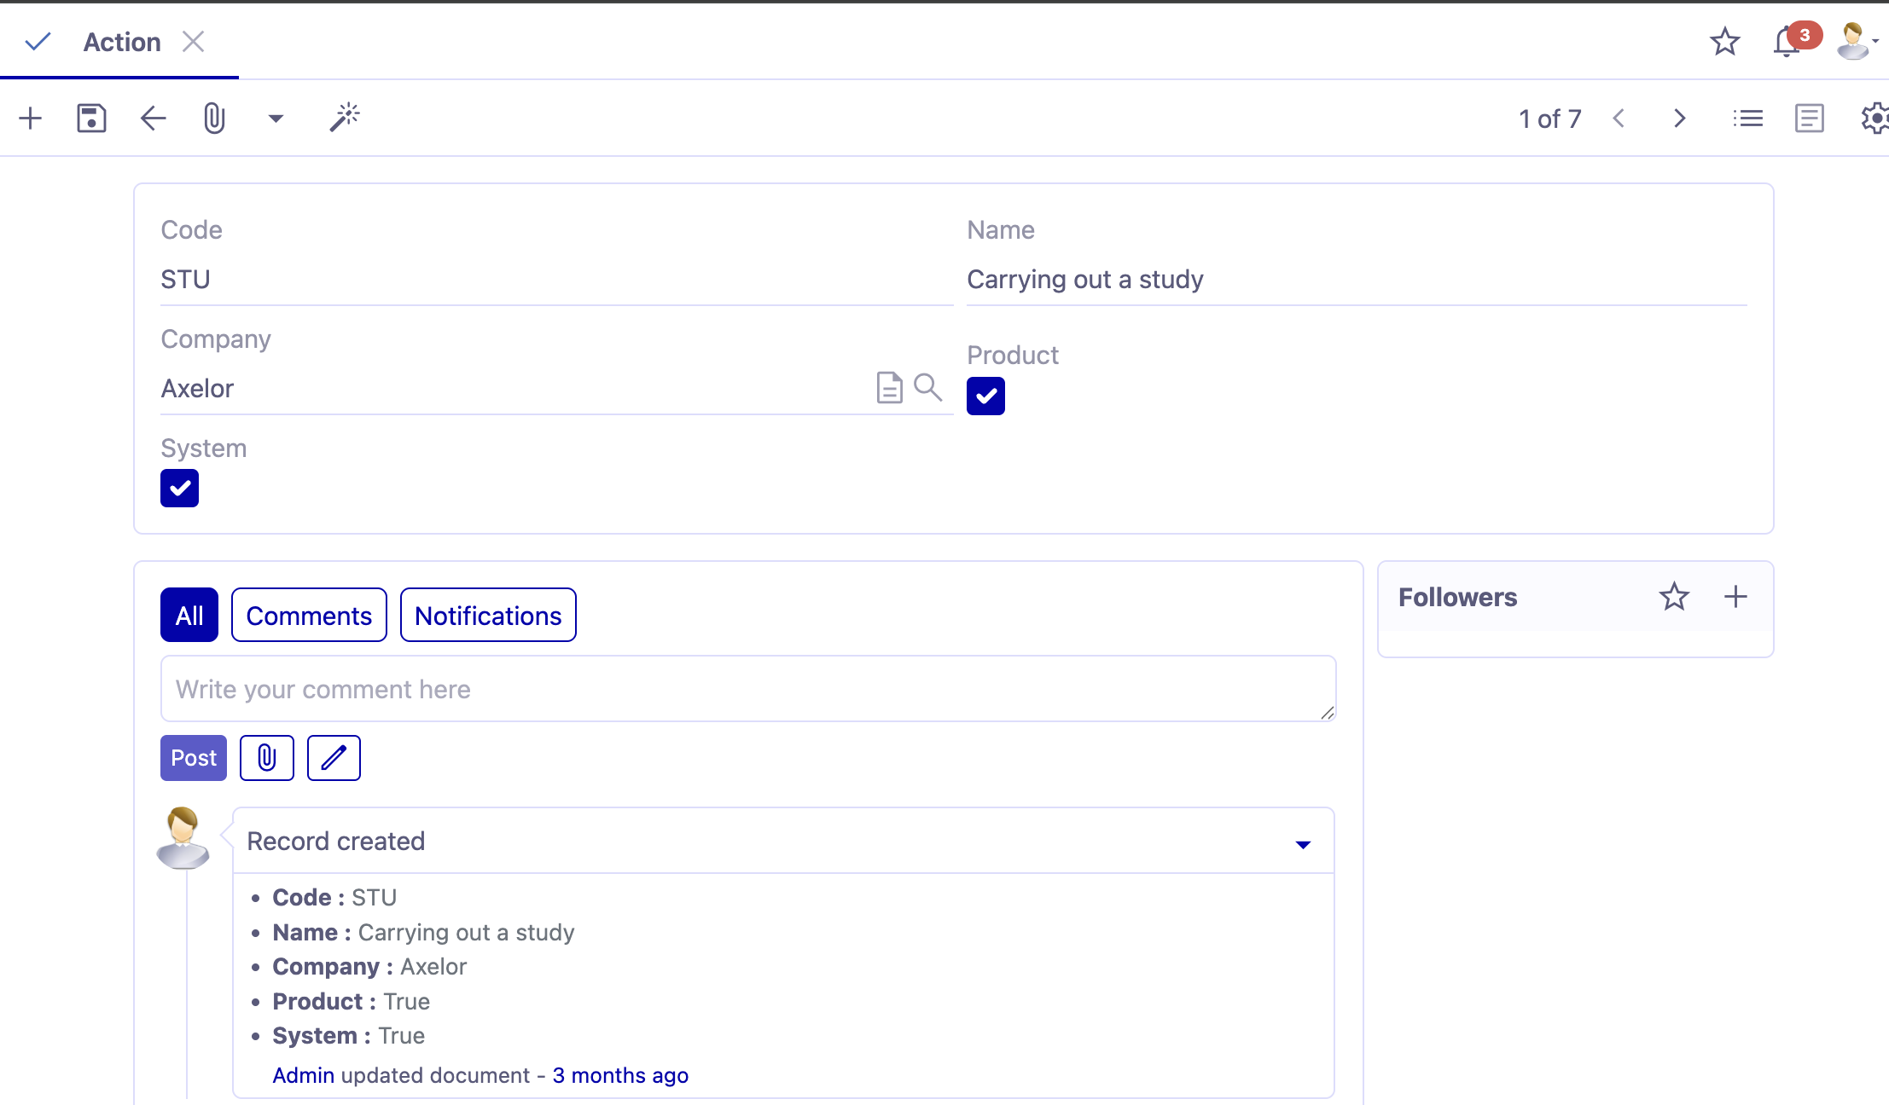Switch to form view icon

point(1809,118)
